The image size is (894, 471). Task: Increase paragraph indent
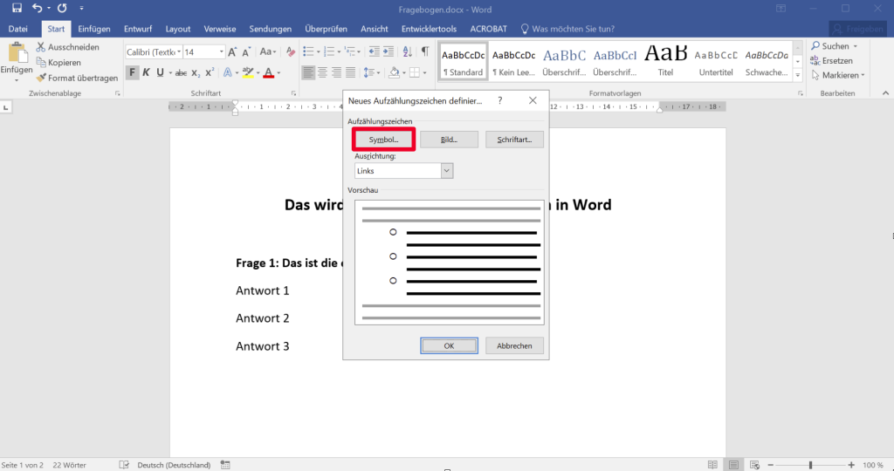coord(389,51)
